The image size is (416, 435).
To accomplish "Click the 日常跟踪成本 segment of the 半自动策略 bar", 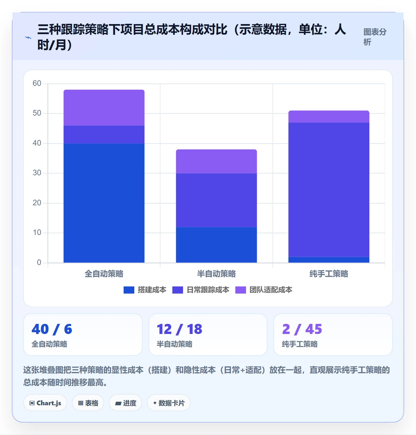I will pos(216,200).
